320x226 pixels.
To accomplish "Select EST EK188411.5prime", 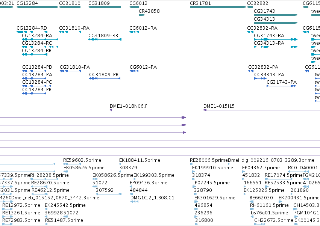I will click(x=120, y=164).
